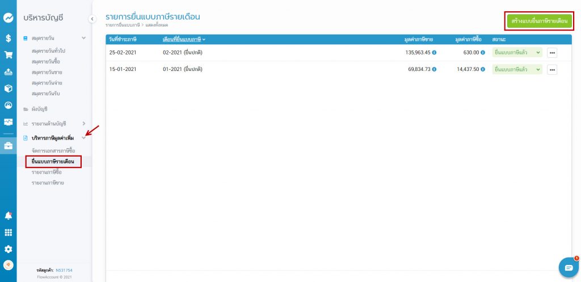
Task: Click the green สร้างแบบยื่นภาษีรายเดือน button
Action: pyautogui.click(x=540, y=21)
